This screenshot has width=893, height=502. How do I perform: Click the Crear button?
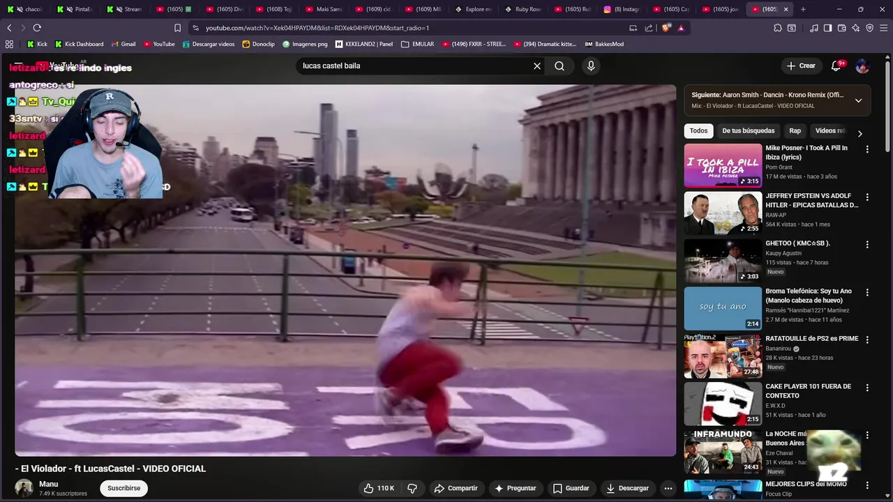tap(801, 66)
